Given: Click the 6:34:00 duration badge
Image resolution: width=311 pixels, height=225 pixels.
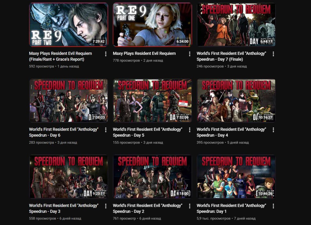Looking at the screenshot, I should tap(182, 41).
